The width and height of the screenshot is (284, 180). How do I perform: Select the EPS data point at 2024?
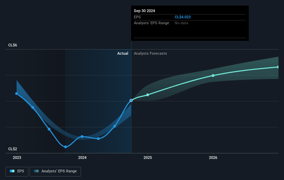[x=82, y=136]
